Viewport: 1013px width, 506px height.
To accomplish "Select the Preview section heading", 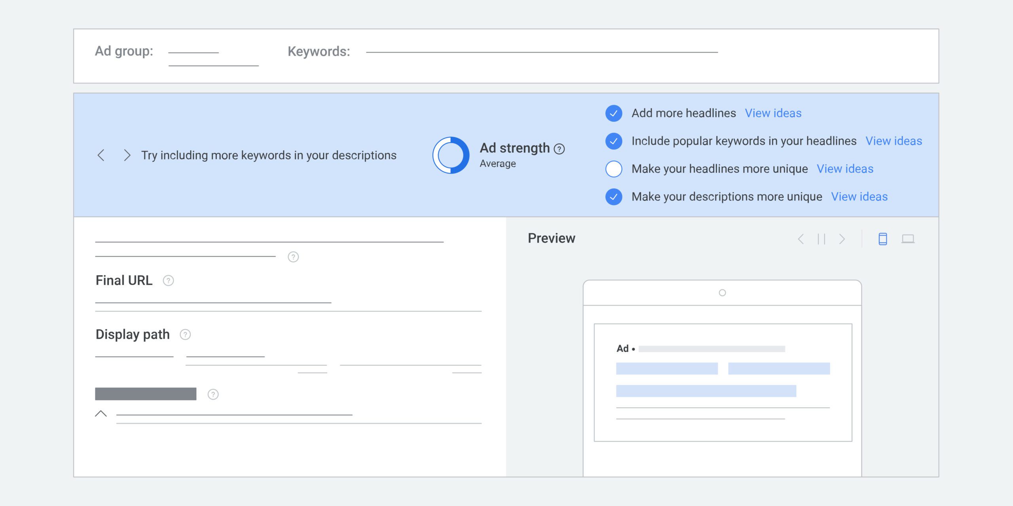I will coord(552,238).
